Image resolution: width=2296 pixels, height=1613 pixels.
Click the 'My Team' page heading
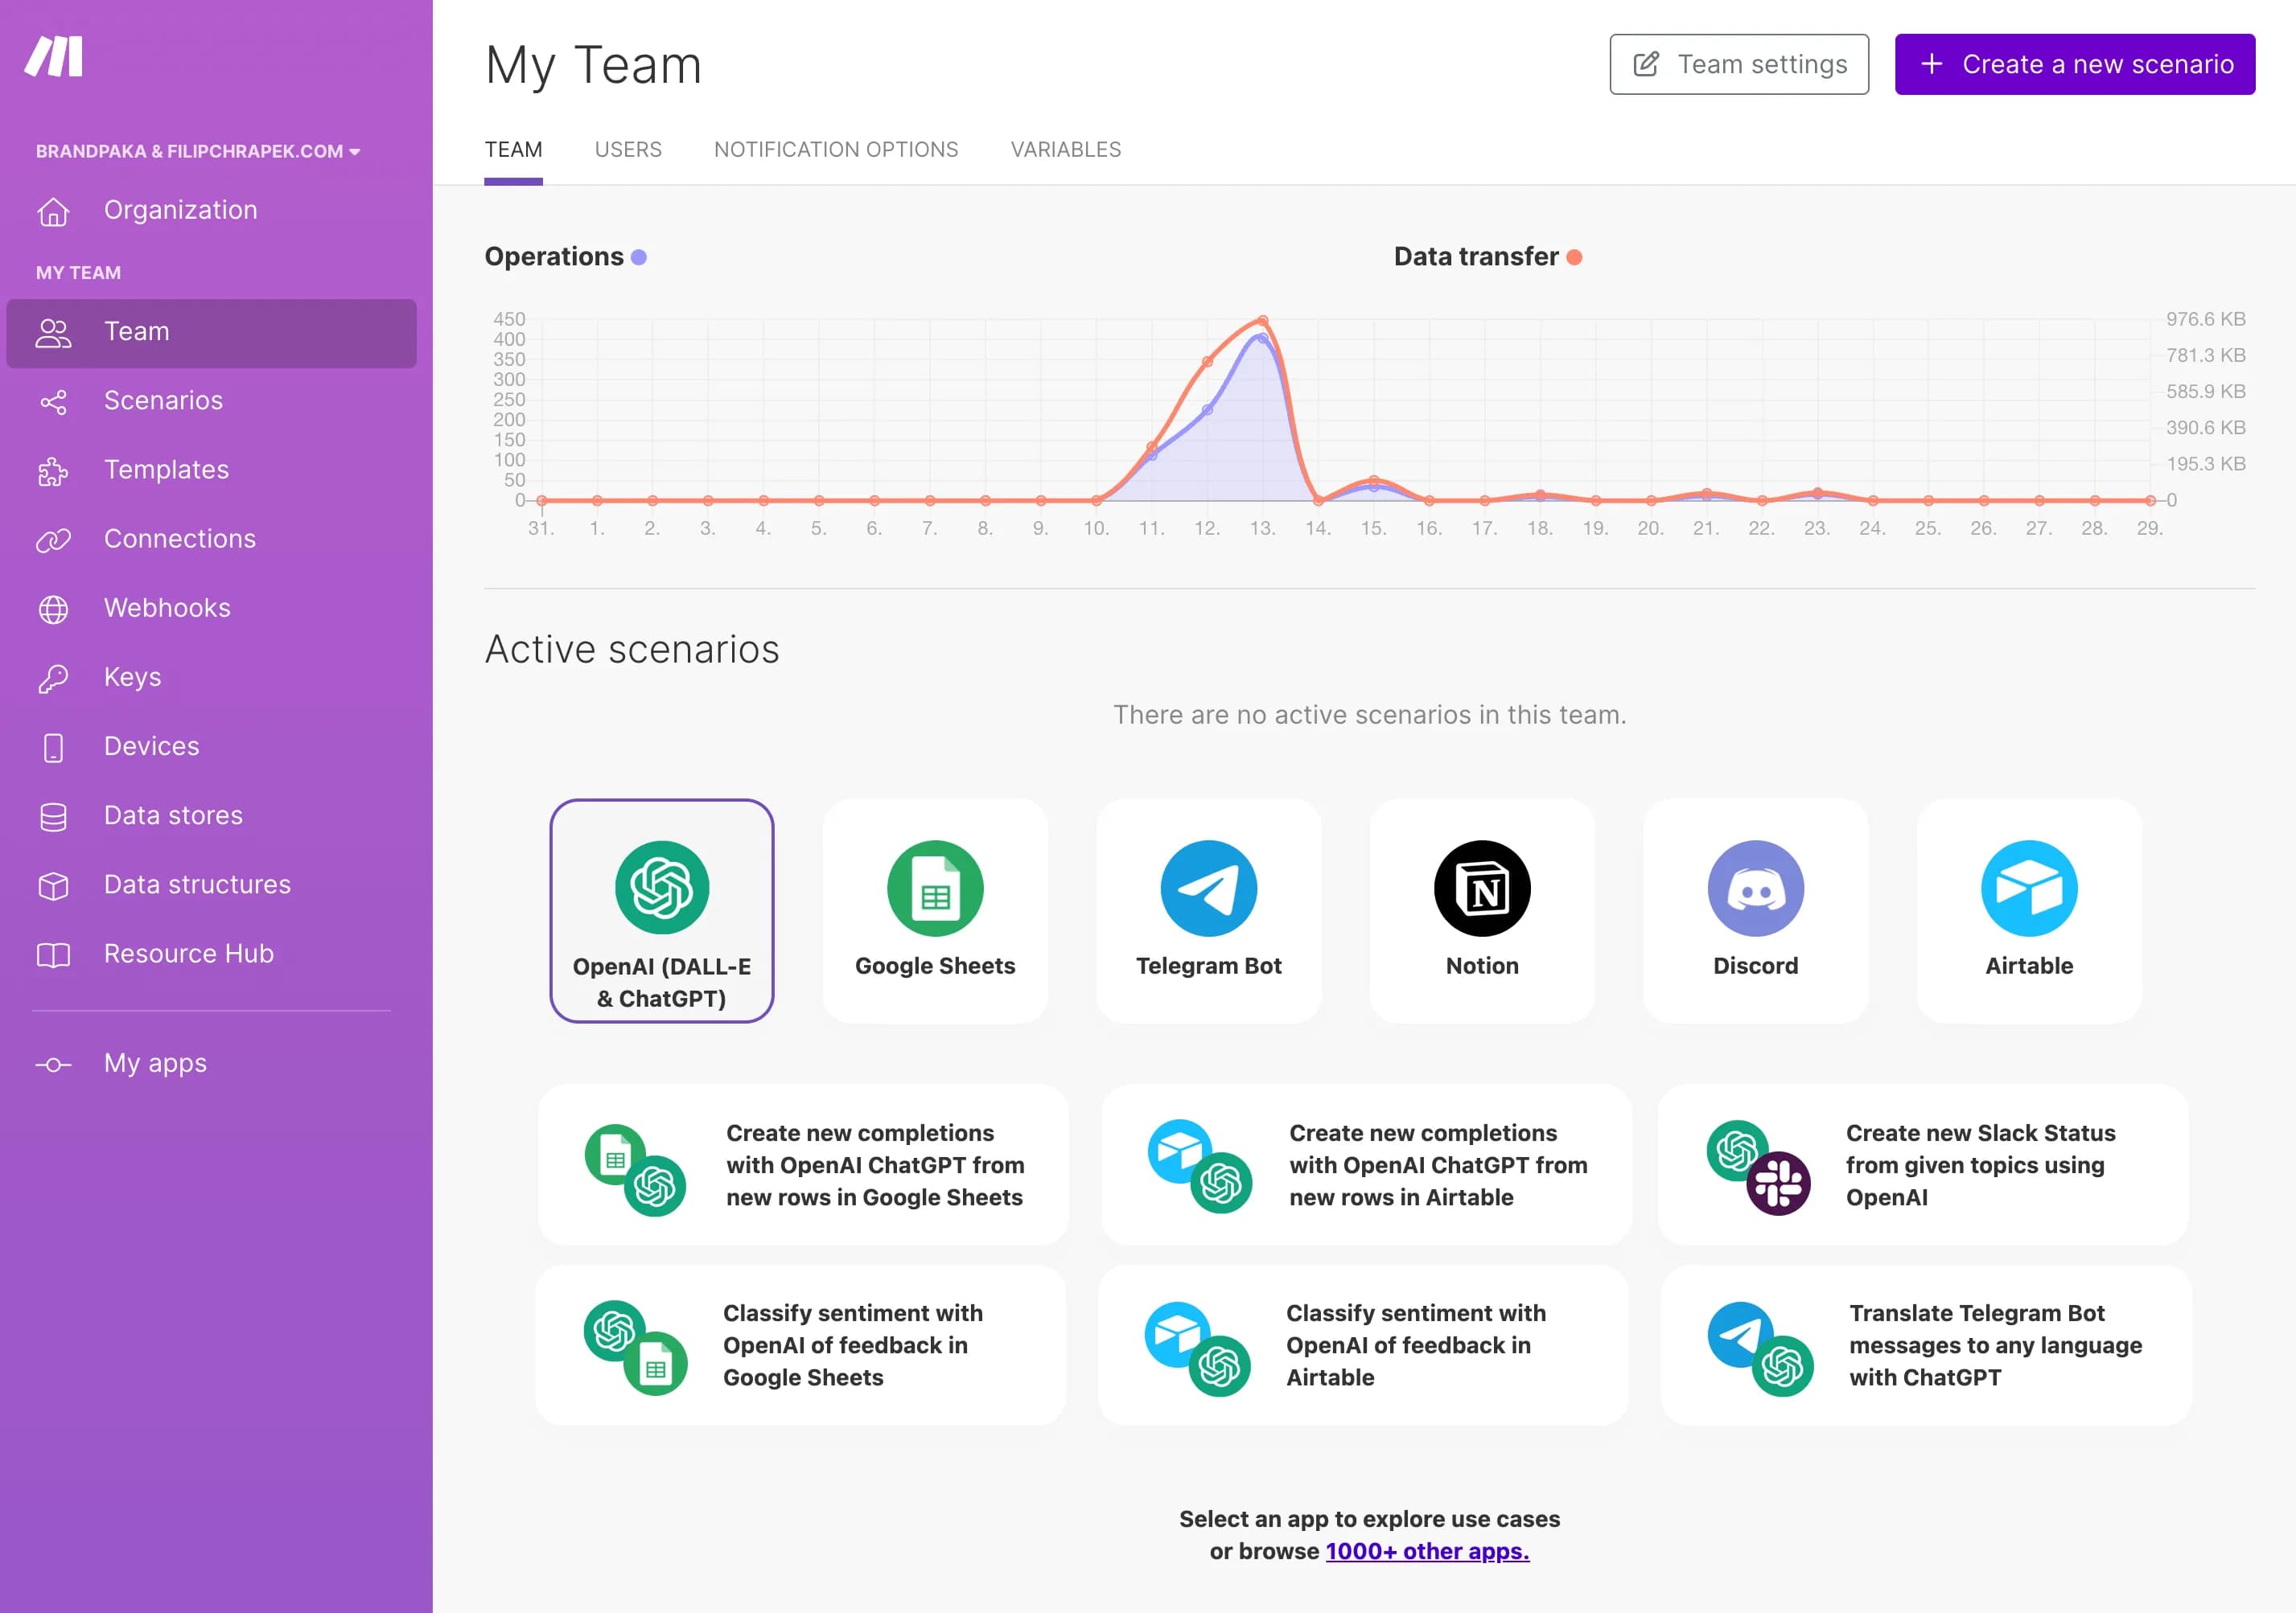coord(593,66)
